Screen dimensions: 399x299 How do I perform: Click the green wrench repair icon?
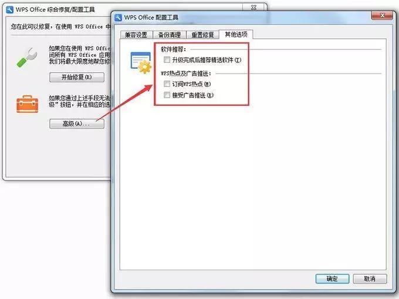tap(27, 58)
